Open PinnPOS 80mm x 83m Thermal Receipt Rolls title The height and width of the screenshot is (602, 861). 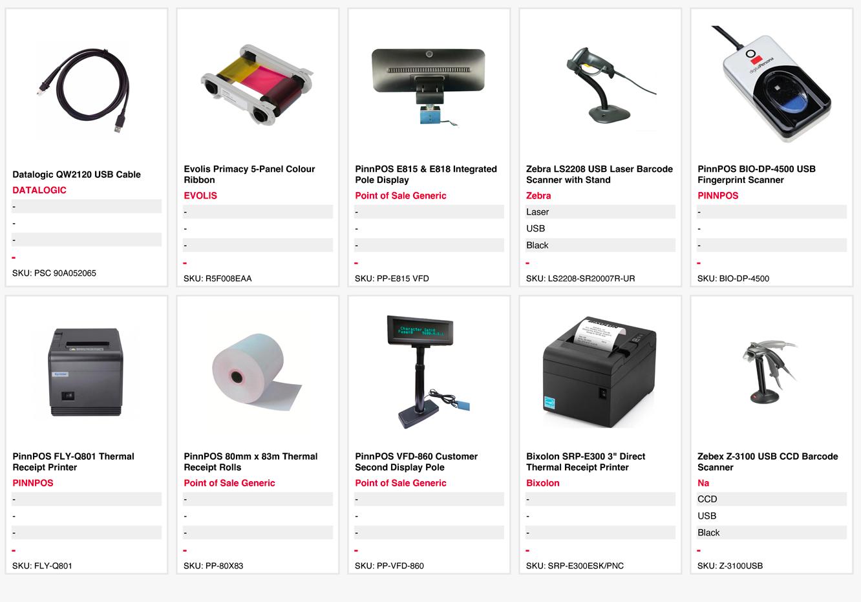tap(251, 462)
